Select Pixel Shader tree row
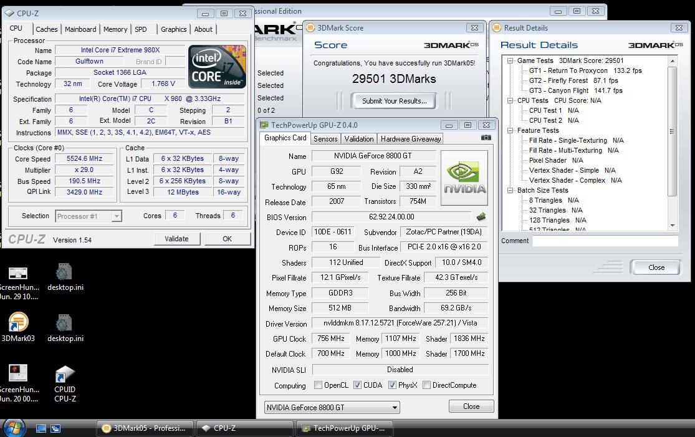 tap(556, 160)
